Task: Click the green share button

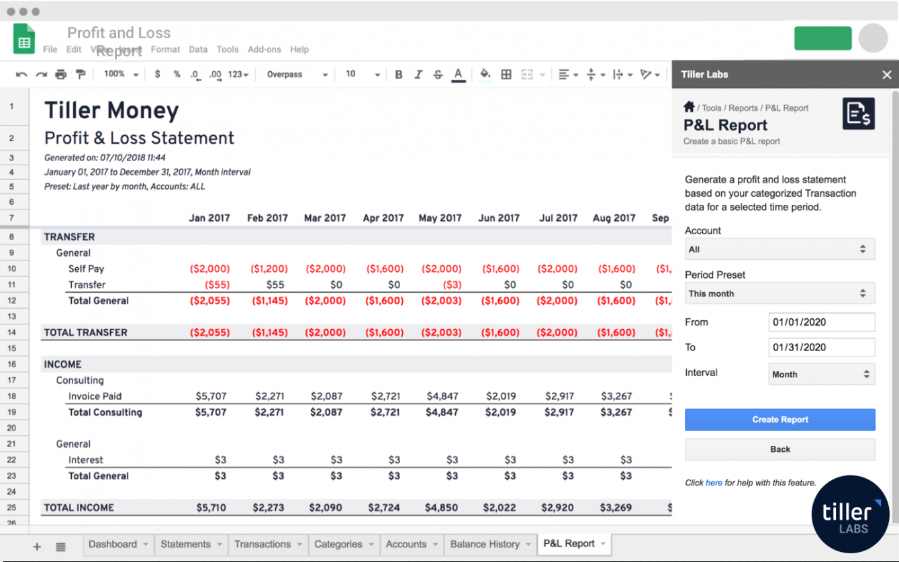Action: (x=822, y=38)
